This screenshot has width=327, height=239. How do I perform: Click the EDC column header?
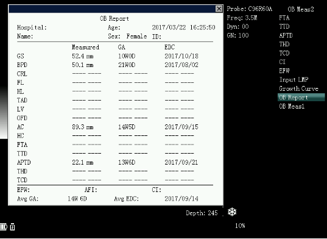169,47
